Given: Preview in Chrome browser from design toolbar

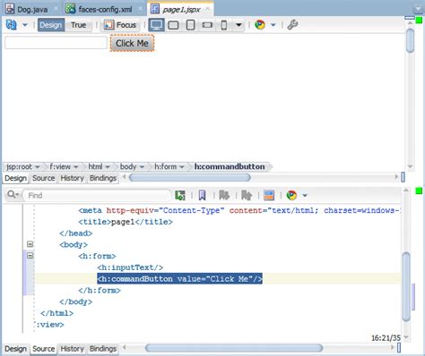Looking at the screenshot, I should click(260, 25).
